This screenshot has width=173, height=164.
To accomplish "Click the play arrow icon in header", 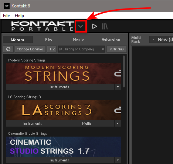I will click(95, 26).
